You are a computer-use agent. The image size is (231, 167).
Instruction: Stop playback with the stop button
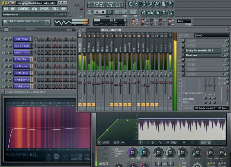[x=103, y=12]
